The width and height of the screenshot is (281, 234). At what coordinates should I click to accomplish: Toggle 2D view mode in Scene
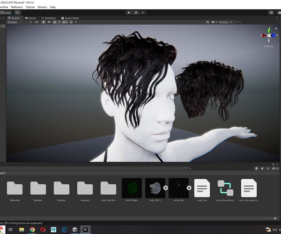click(37, 22)
